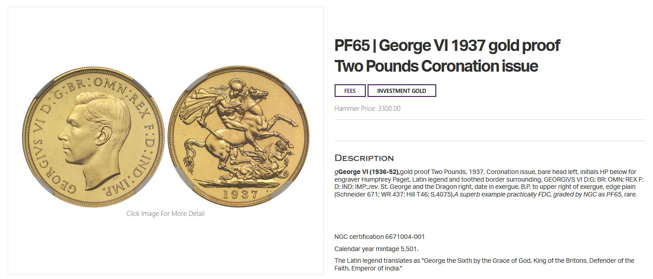Click the 1937 date on the reverse coin

click(x=239, y=195)
